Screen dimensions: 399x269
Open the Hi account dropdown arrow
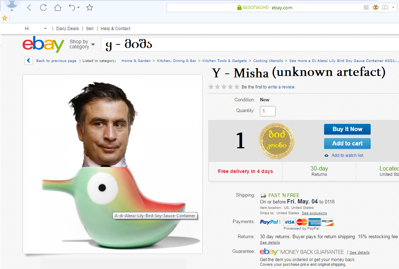[45, 29]
